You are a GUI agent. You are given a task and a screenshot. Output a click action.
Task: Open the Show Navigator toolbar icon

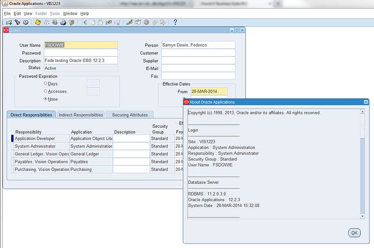26,22
